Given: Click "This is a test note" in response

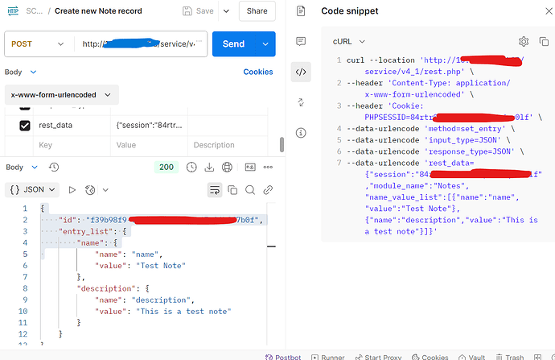Looking at the screenshot, I should 183,312.
